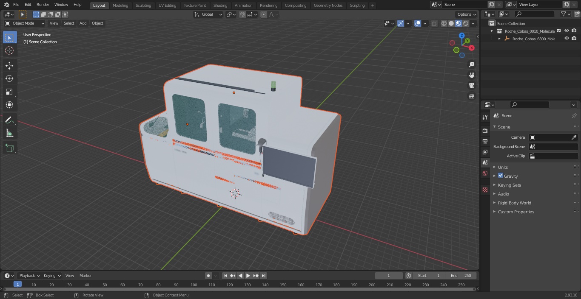Image resolution: width=581 pixels, height=299 pixels.
Task: Click the End frame field 250
Action: (x=461, y=276)
